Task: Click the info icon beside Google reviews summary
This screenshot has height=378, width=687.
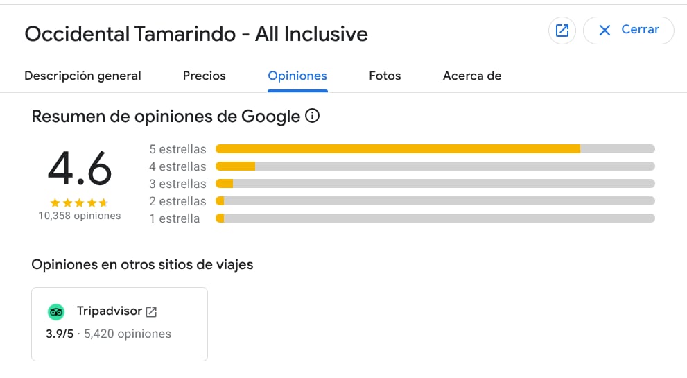Action: tap(312, 116)
